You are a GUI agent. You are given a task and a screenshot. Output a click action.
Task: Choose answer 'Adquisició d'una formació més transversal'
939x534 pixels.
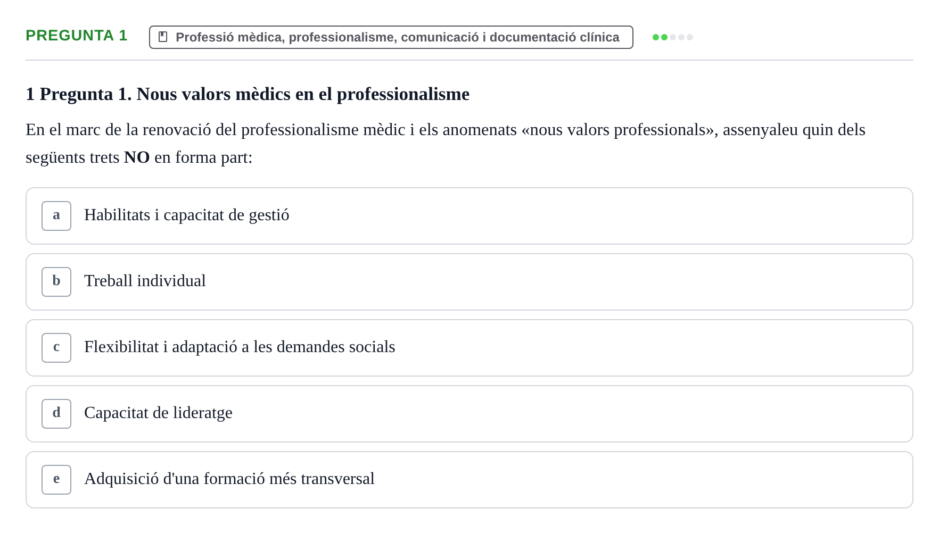tap(469, 480)
